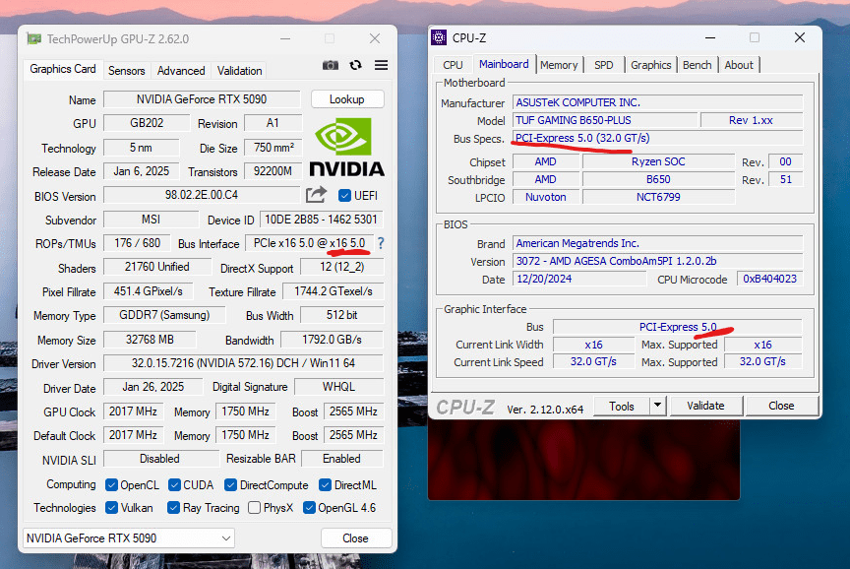Click the GPU Clock 2017 MHz field
Viewport: 850px width, 569px height.
click(134, 411)
